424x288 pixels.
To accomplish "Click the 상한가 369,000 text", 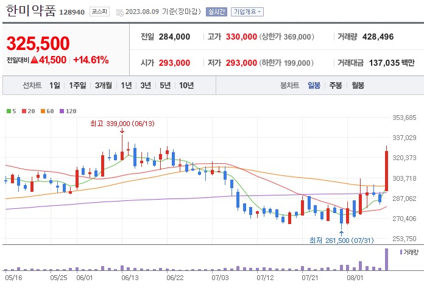I will [287, 37].
